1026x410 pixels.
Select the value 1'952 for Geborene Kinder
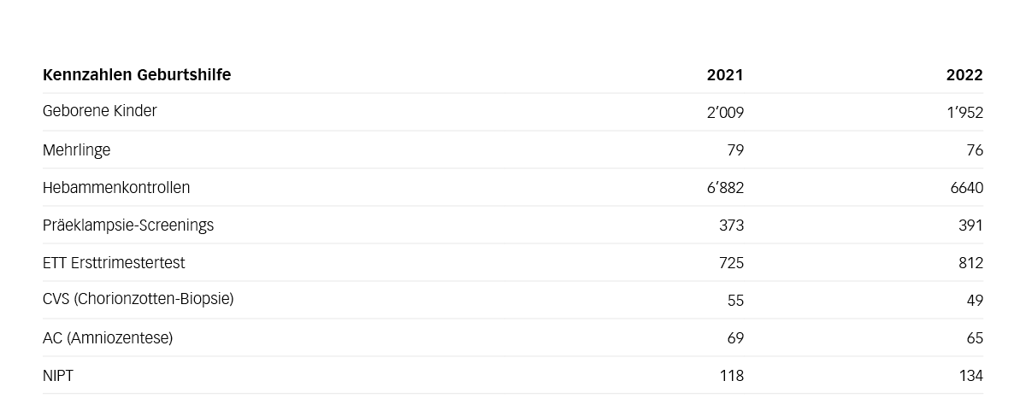965,113
